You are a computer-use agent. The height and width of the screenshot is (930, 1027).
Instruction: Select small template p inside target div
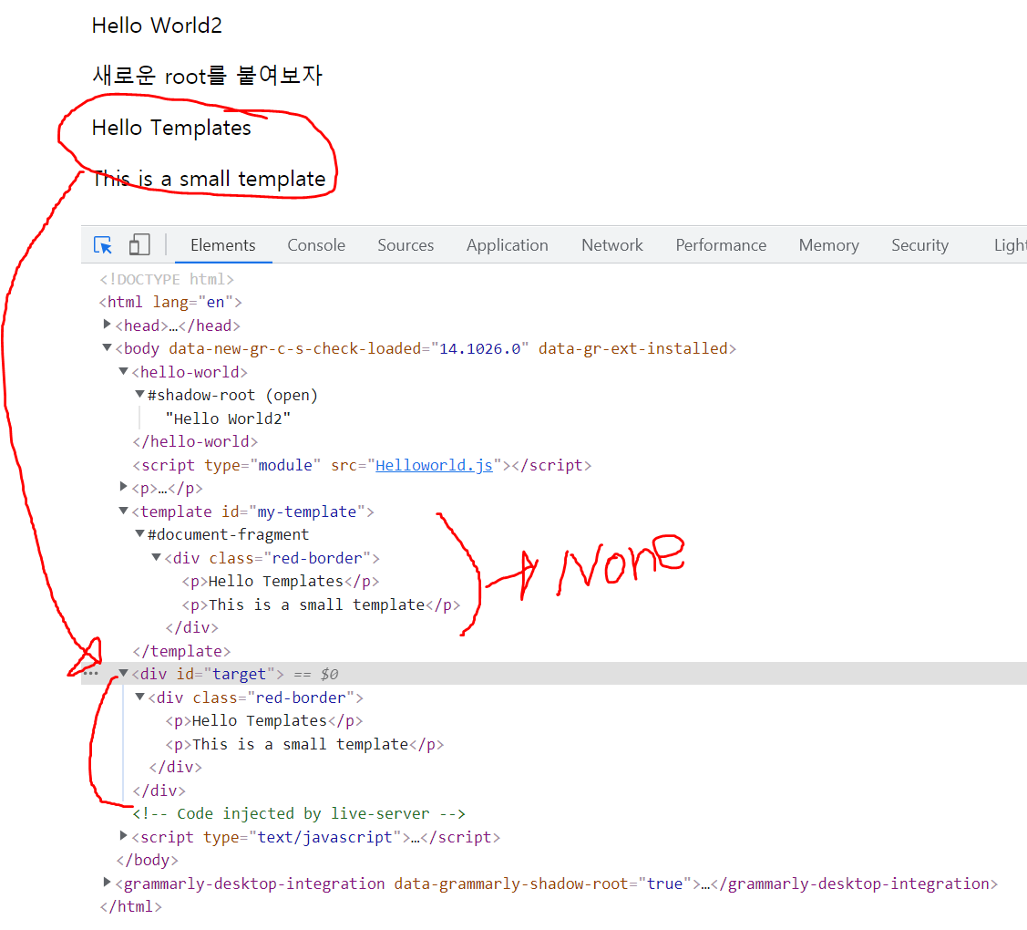304,745
